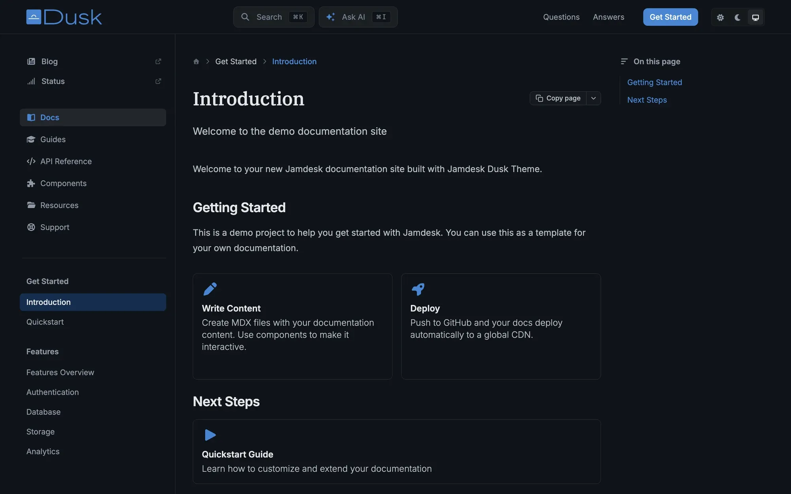Click Get Started in the breadcrumb
Viewport: 791px width, 494px height.
(236, 62)
